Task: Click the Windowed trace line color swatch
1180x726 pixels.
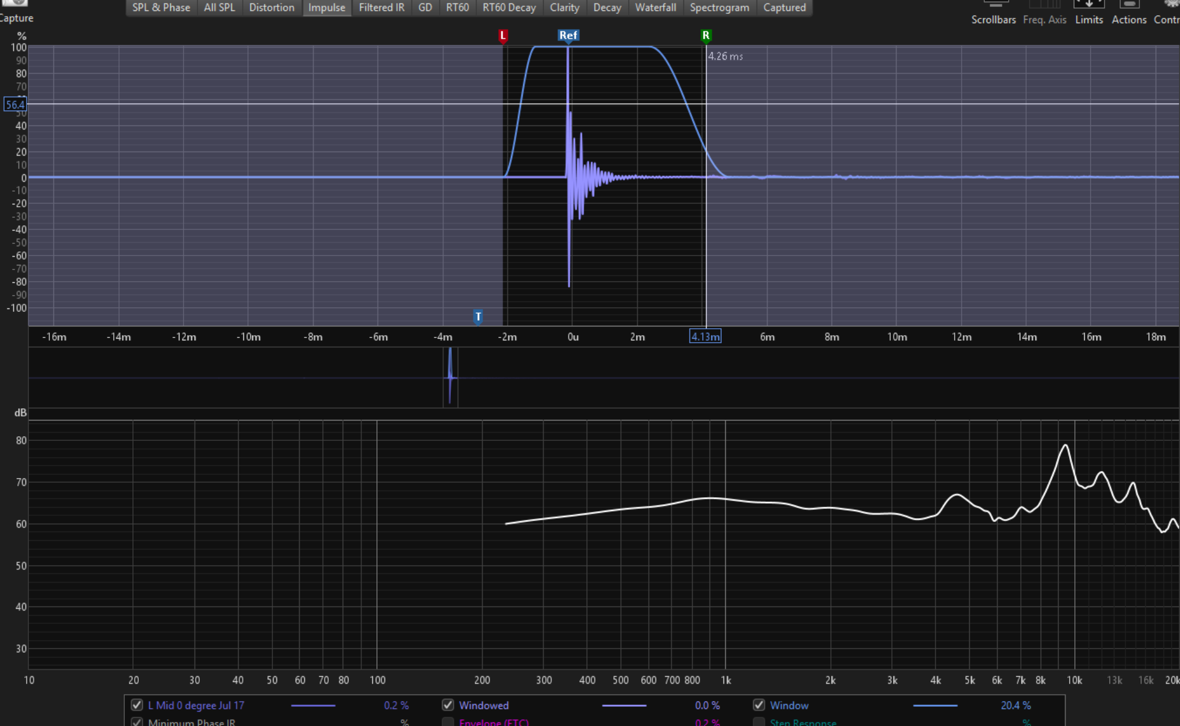Action: [624, 706]
